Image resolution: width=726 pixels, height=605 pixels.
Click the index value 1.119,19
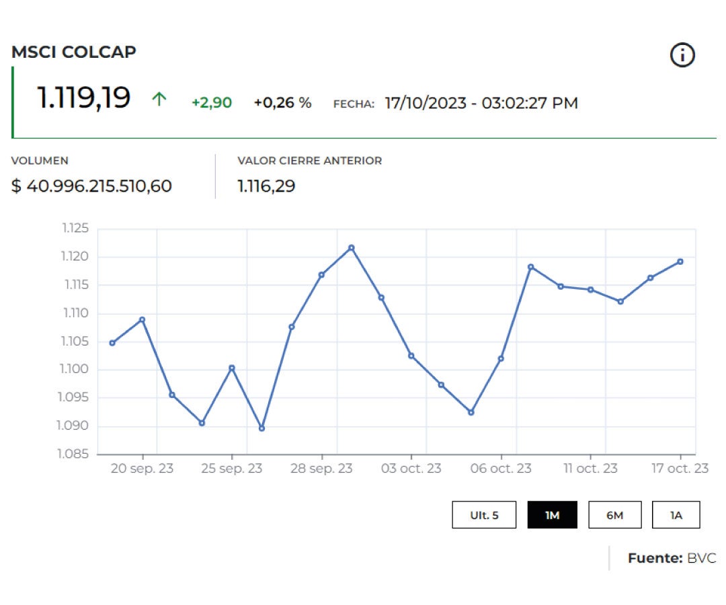84,98
